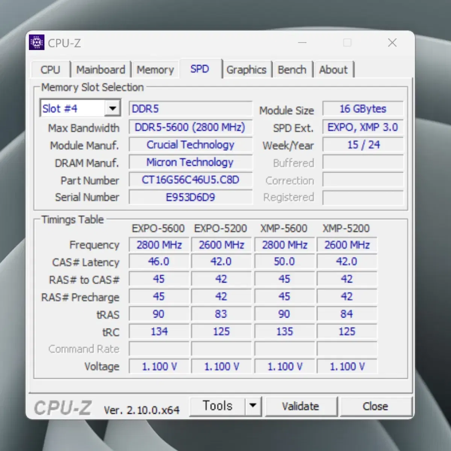
Task: Click the XMP-5600 Frequency cell 2800 MHz
Action: tap(285, 245)
